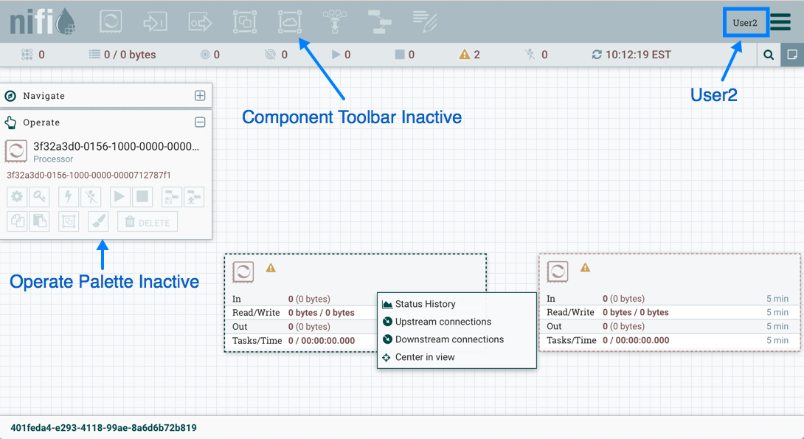
Task: Click the root process group ID breadcrumb
Action: click(103, 428)
